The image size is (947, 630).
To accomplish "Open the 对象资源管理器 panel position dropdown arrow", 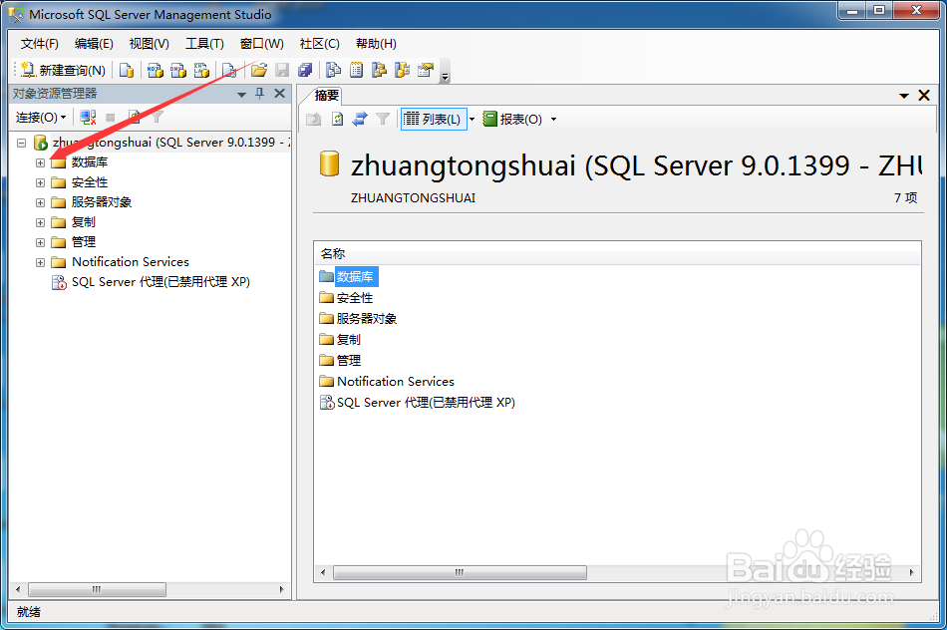I will 241,95.
